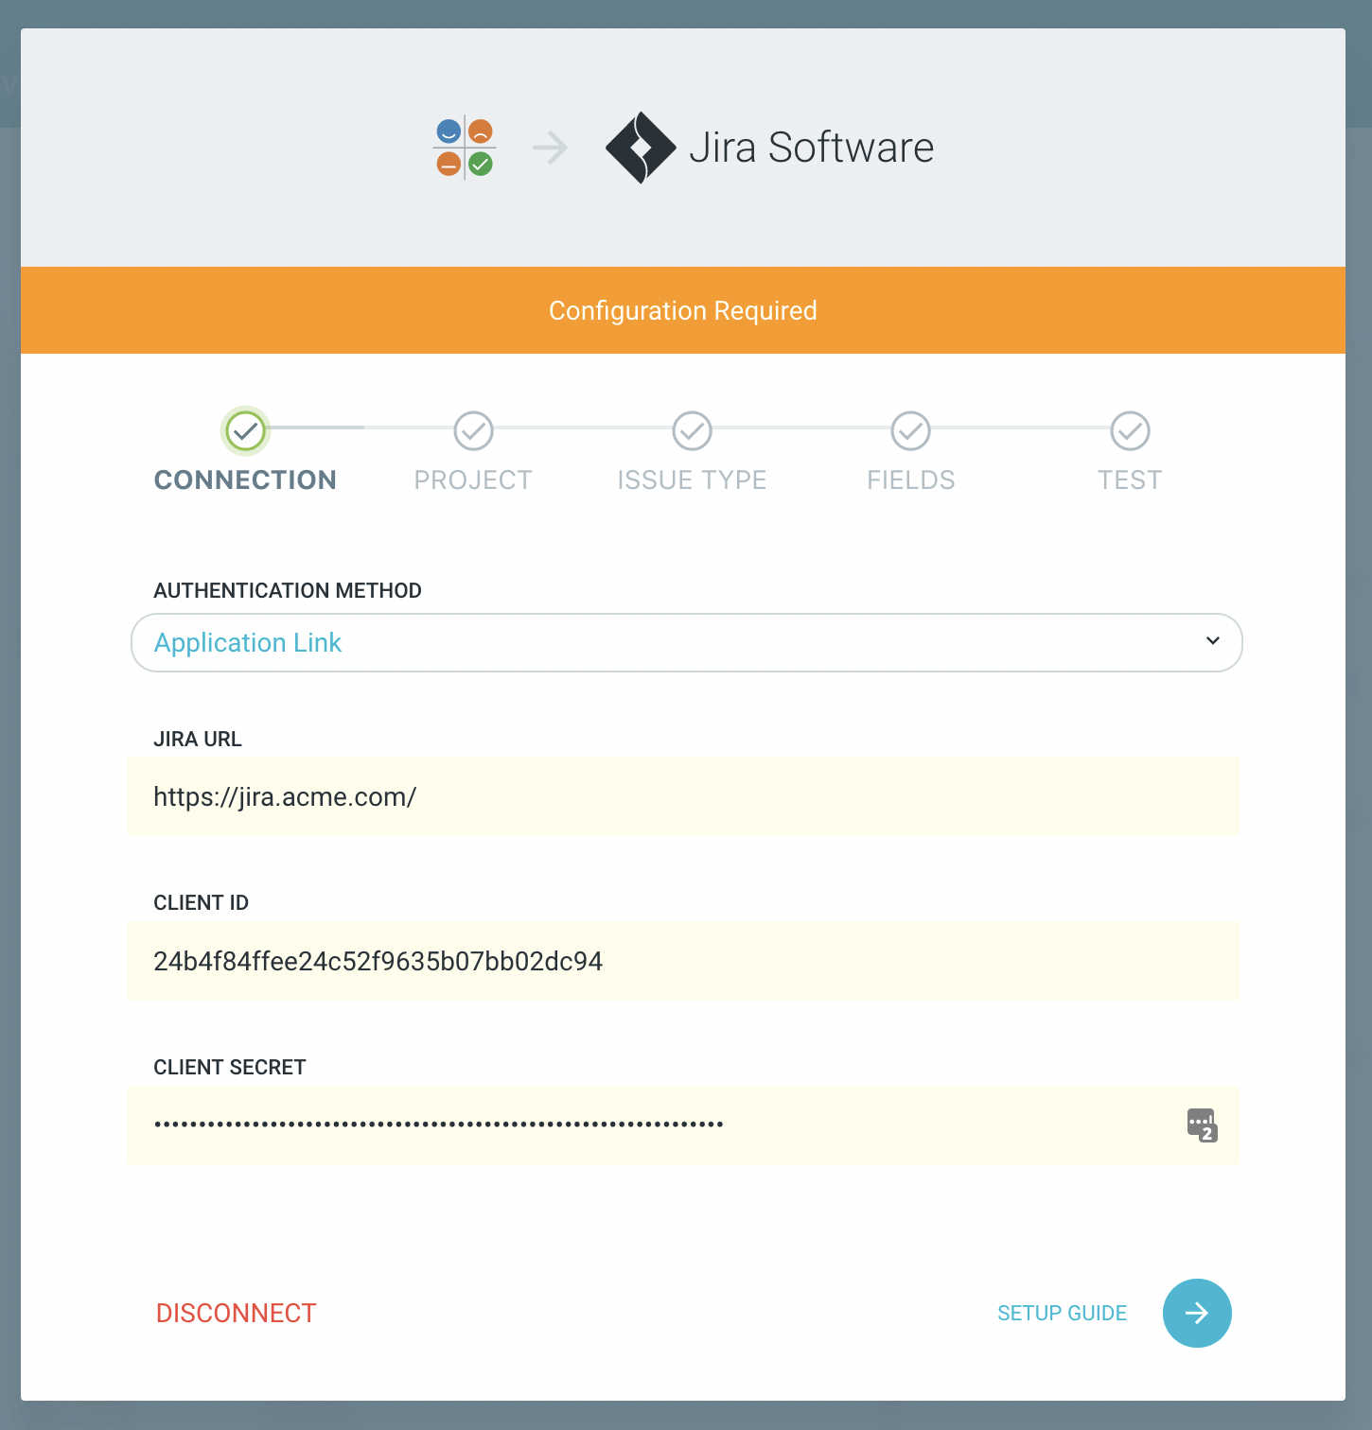Open the Authentication Method dropdown
This screenshot has height=1430, width=1372.
pyautogui.click(x=686, y=643)
